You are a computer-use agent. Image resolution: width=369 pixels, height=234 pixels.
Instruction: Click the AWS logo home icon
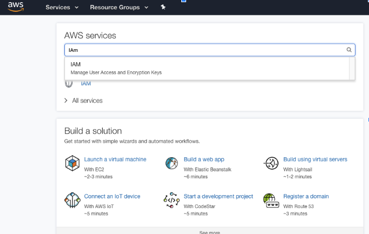16,7
